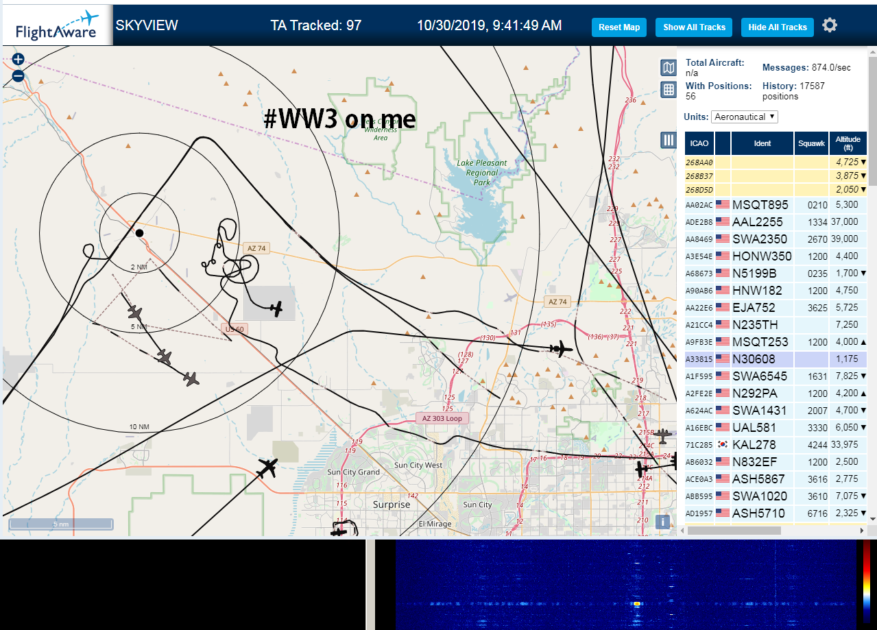Select the UAL581 aircraft row
Image resolution: width=877 pixels, height=630 pixels.
tap(776, 427)
